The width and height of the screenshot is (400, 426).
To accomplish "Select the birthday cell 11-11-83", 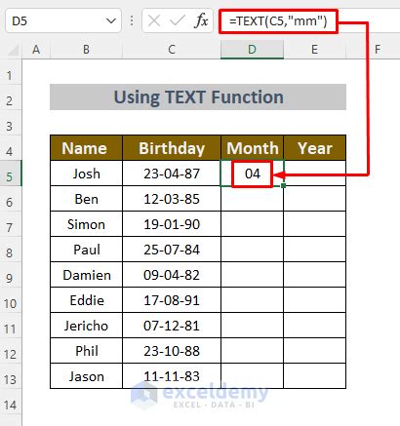I will coord(172,376).
